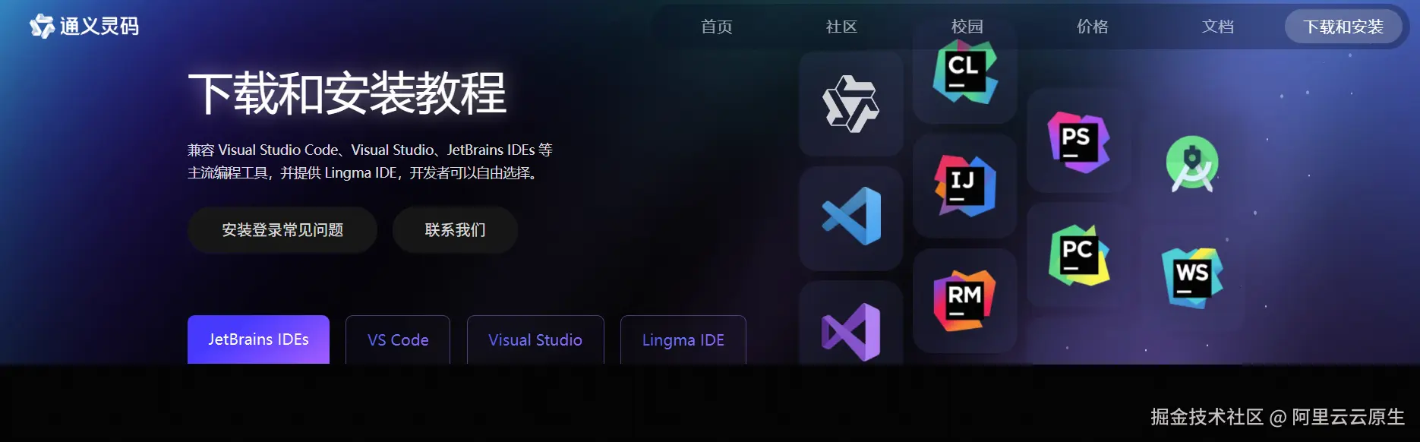Click the Lingma logo tile in icon grid
The image size is (1420, 442).
tap(851, 104)
